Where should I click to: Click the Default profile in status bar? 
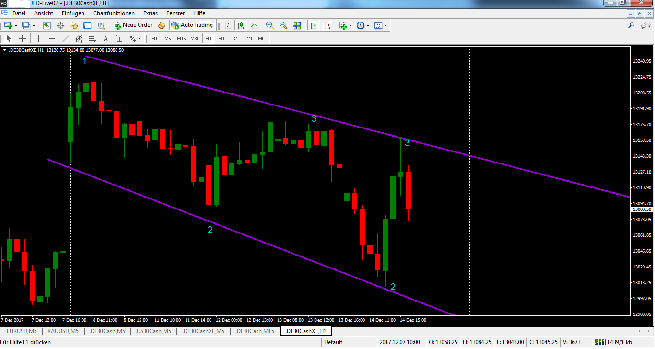[x=333, y=342]
